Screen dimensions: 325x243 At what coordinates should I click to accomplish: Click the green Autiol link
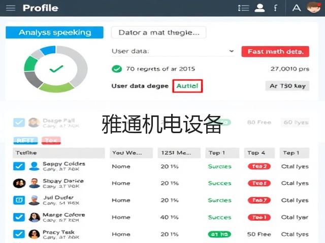pyautogui.click(x=187, y=86)
